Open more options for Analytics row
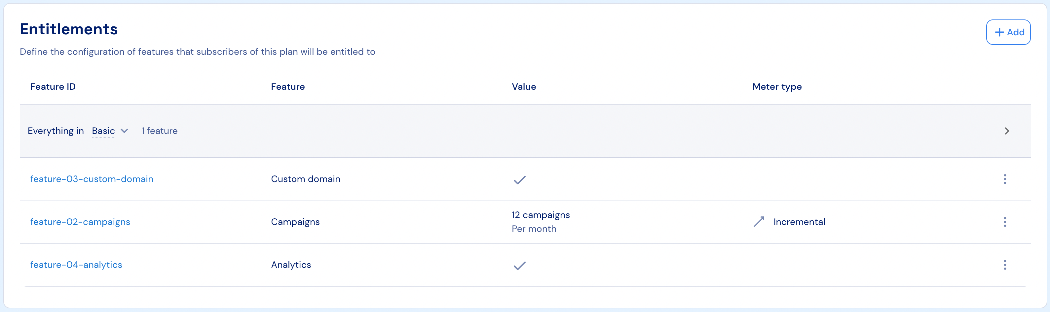This screenshot has width=1050, height=312. tap(1004, 265)
